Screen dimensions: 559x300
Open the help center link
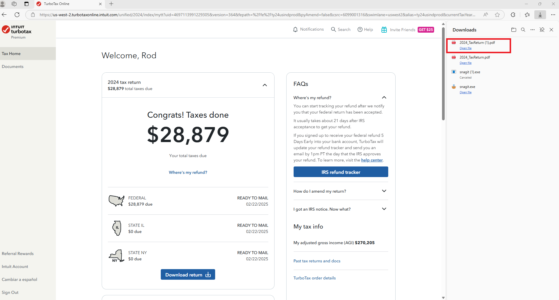[x=372, y=160]
